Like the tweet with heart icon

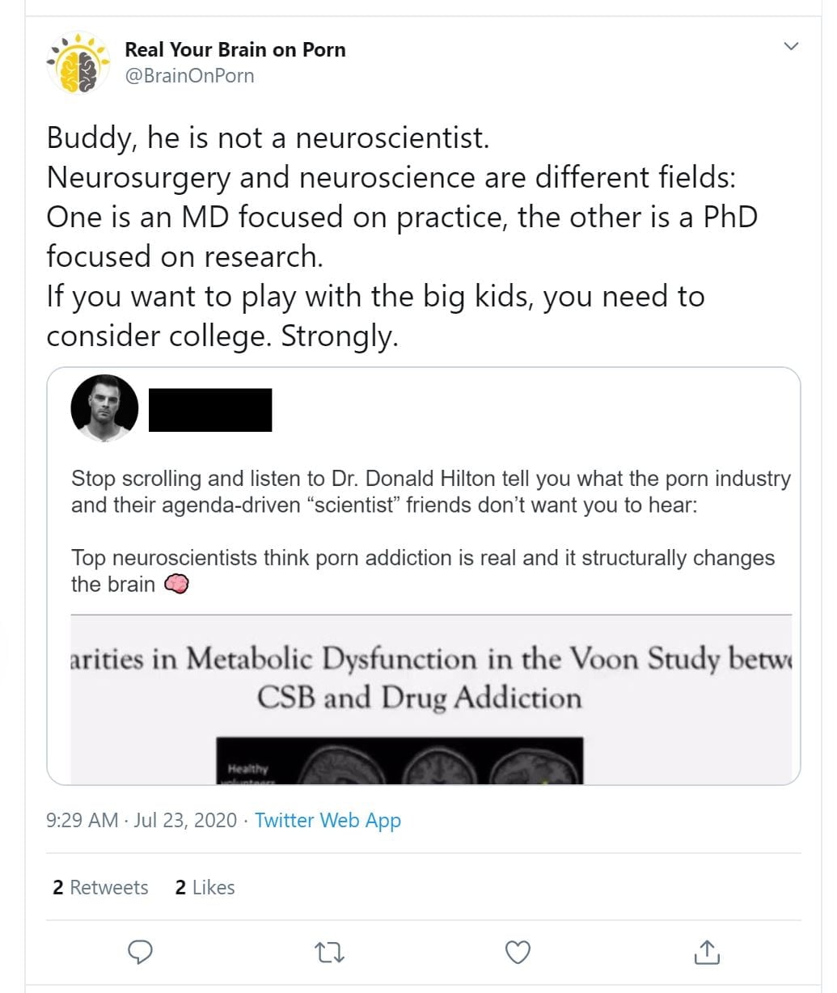coord(518,953)
